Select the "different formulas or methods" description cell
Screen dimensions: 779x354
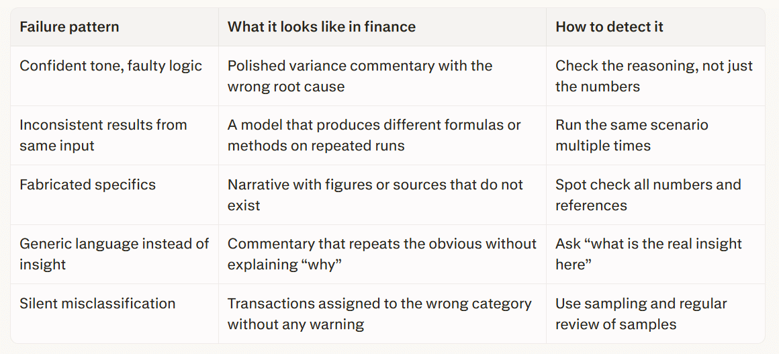374,135
